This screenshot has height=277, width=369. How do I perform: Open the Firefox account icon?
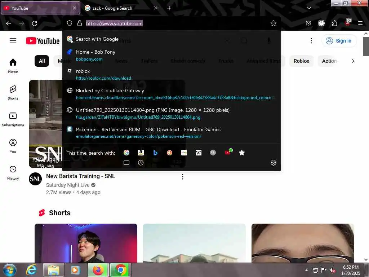tap(321, 23)
